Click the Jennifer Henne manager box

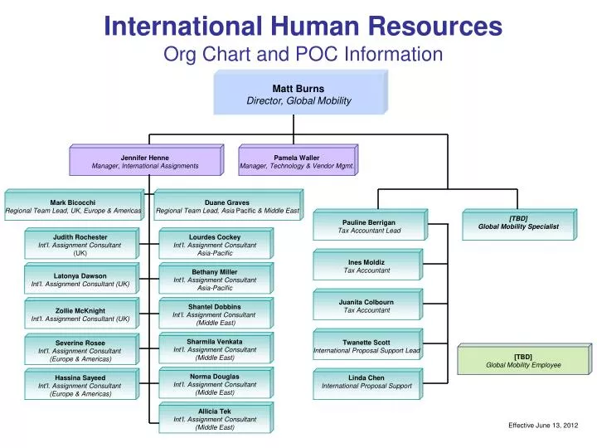[147, 160]
